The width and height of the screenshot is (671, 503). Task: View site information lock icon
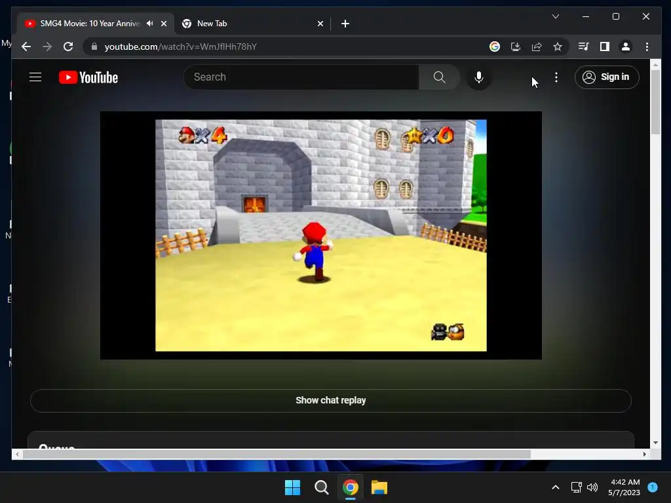pos(94,47)
